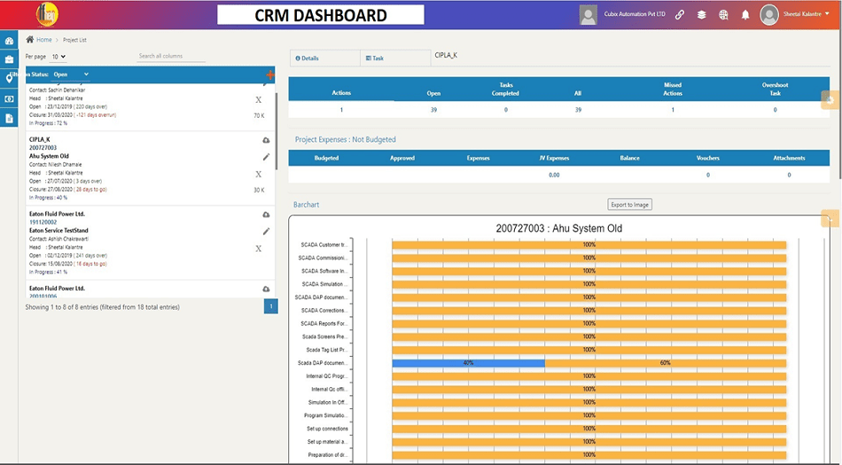Switch to the Task tab

(395, 58)
